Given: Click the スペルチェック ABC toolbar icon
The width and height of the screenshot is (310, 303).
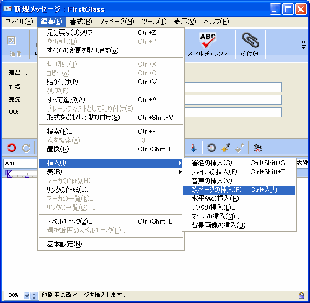Looking at the screenshot, I should pyautogui.click(x=208, y=41).
